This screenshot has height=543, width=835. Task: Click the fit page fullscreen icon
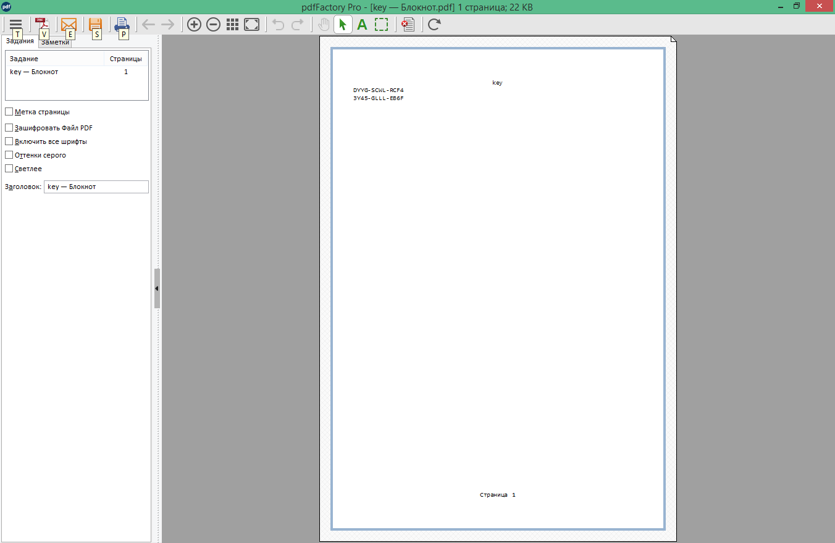pos(251,24)
